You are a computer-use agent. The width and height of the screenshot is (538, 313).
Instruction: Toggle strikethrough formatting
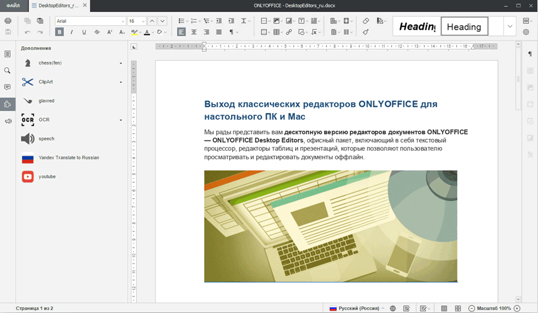click(x=97, y=32)
